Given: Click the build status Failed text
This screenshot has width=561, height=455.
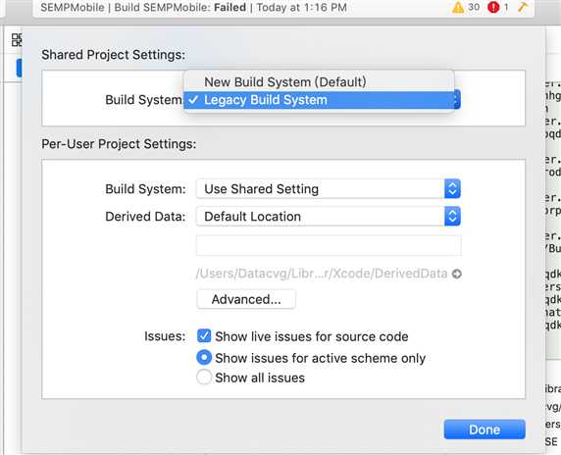Looking at the screenshot, I should pyautogui.click(x=229, y=7).
